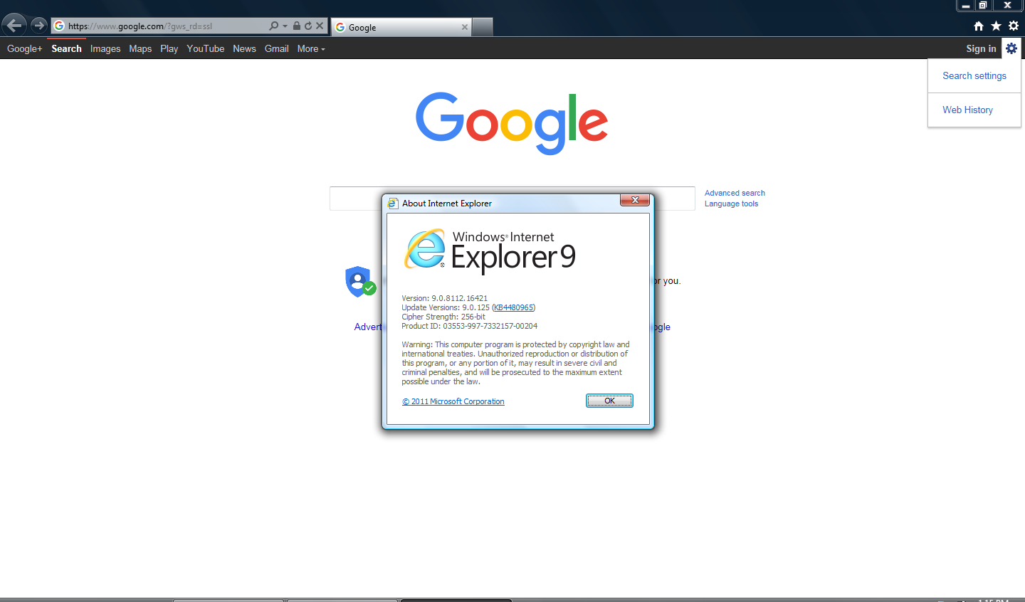The height and width of the screenshot is (602, 1025).
Task: Click the Sign in link
Action: pos(981,48)
